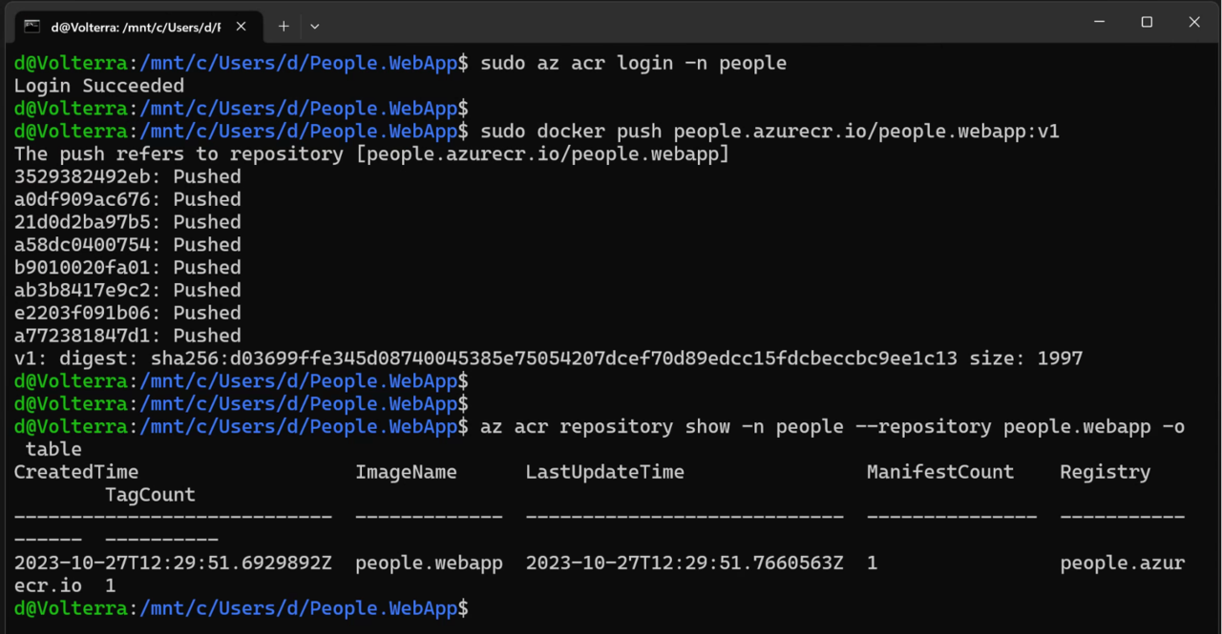The width and height of the screenshot is (1222, 634).
Task: Click the ManifestCount value of 1
Action: pos(870,562)
